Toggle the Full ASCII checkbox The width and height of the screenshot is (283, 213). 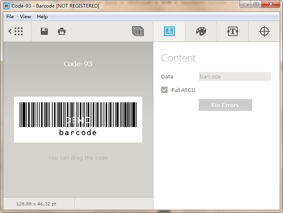[165, 90]
